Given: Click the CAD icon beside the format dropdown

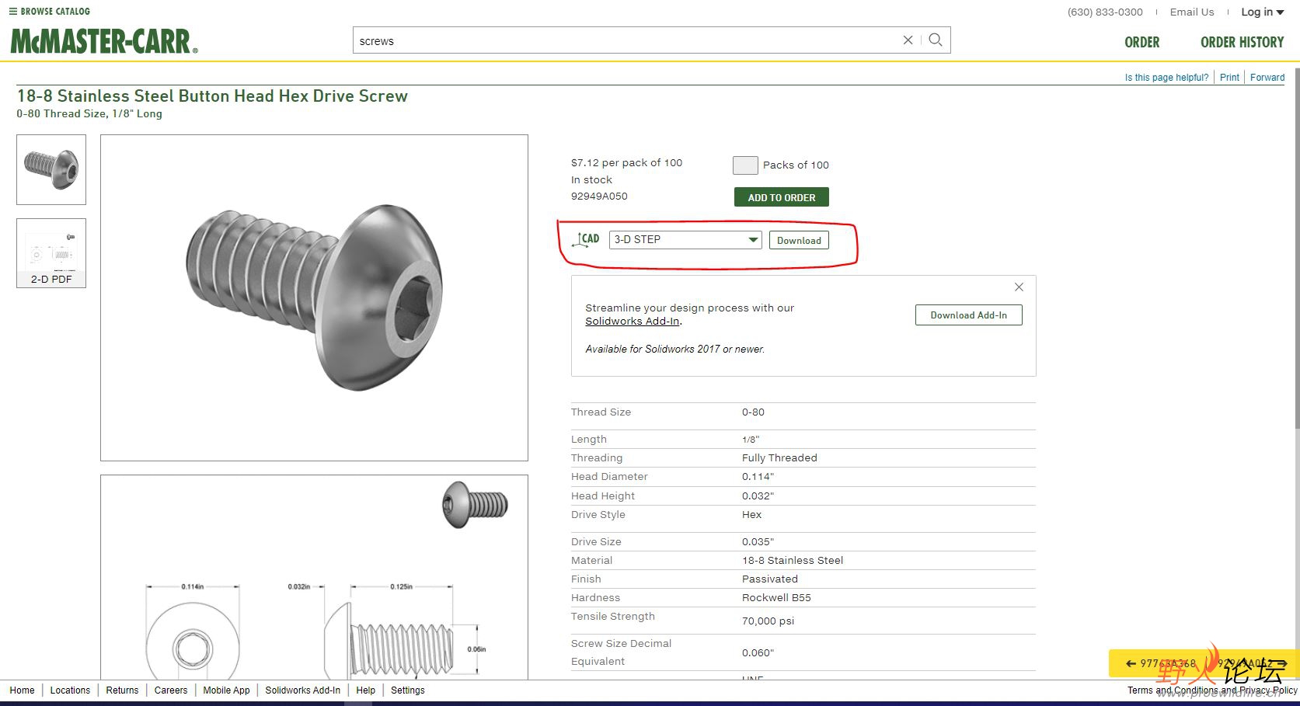Looking at the screenshot, I should click(586, 240).
